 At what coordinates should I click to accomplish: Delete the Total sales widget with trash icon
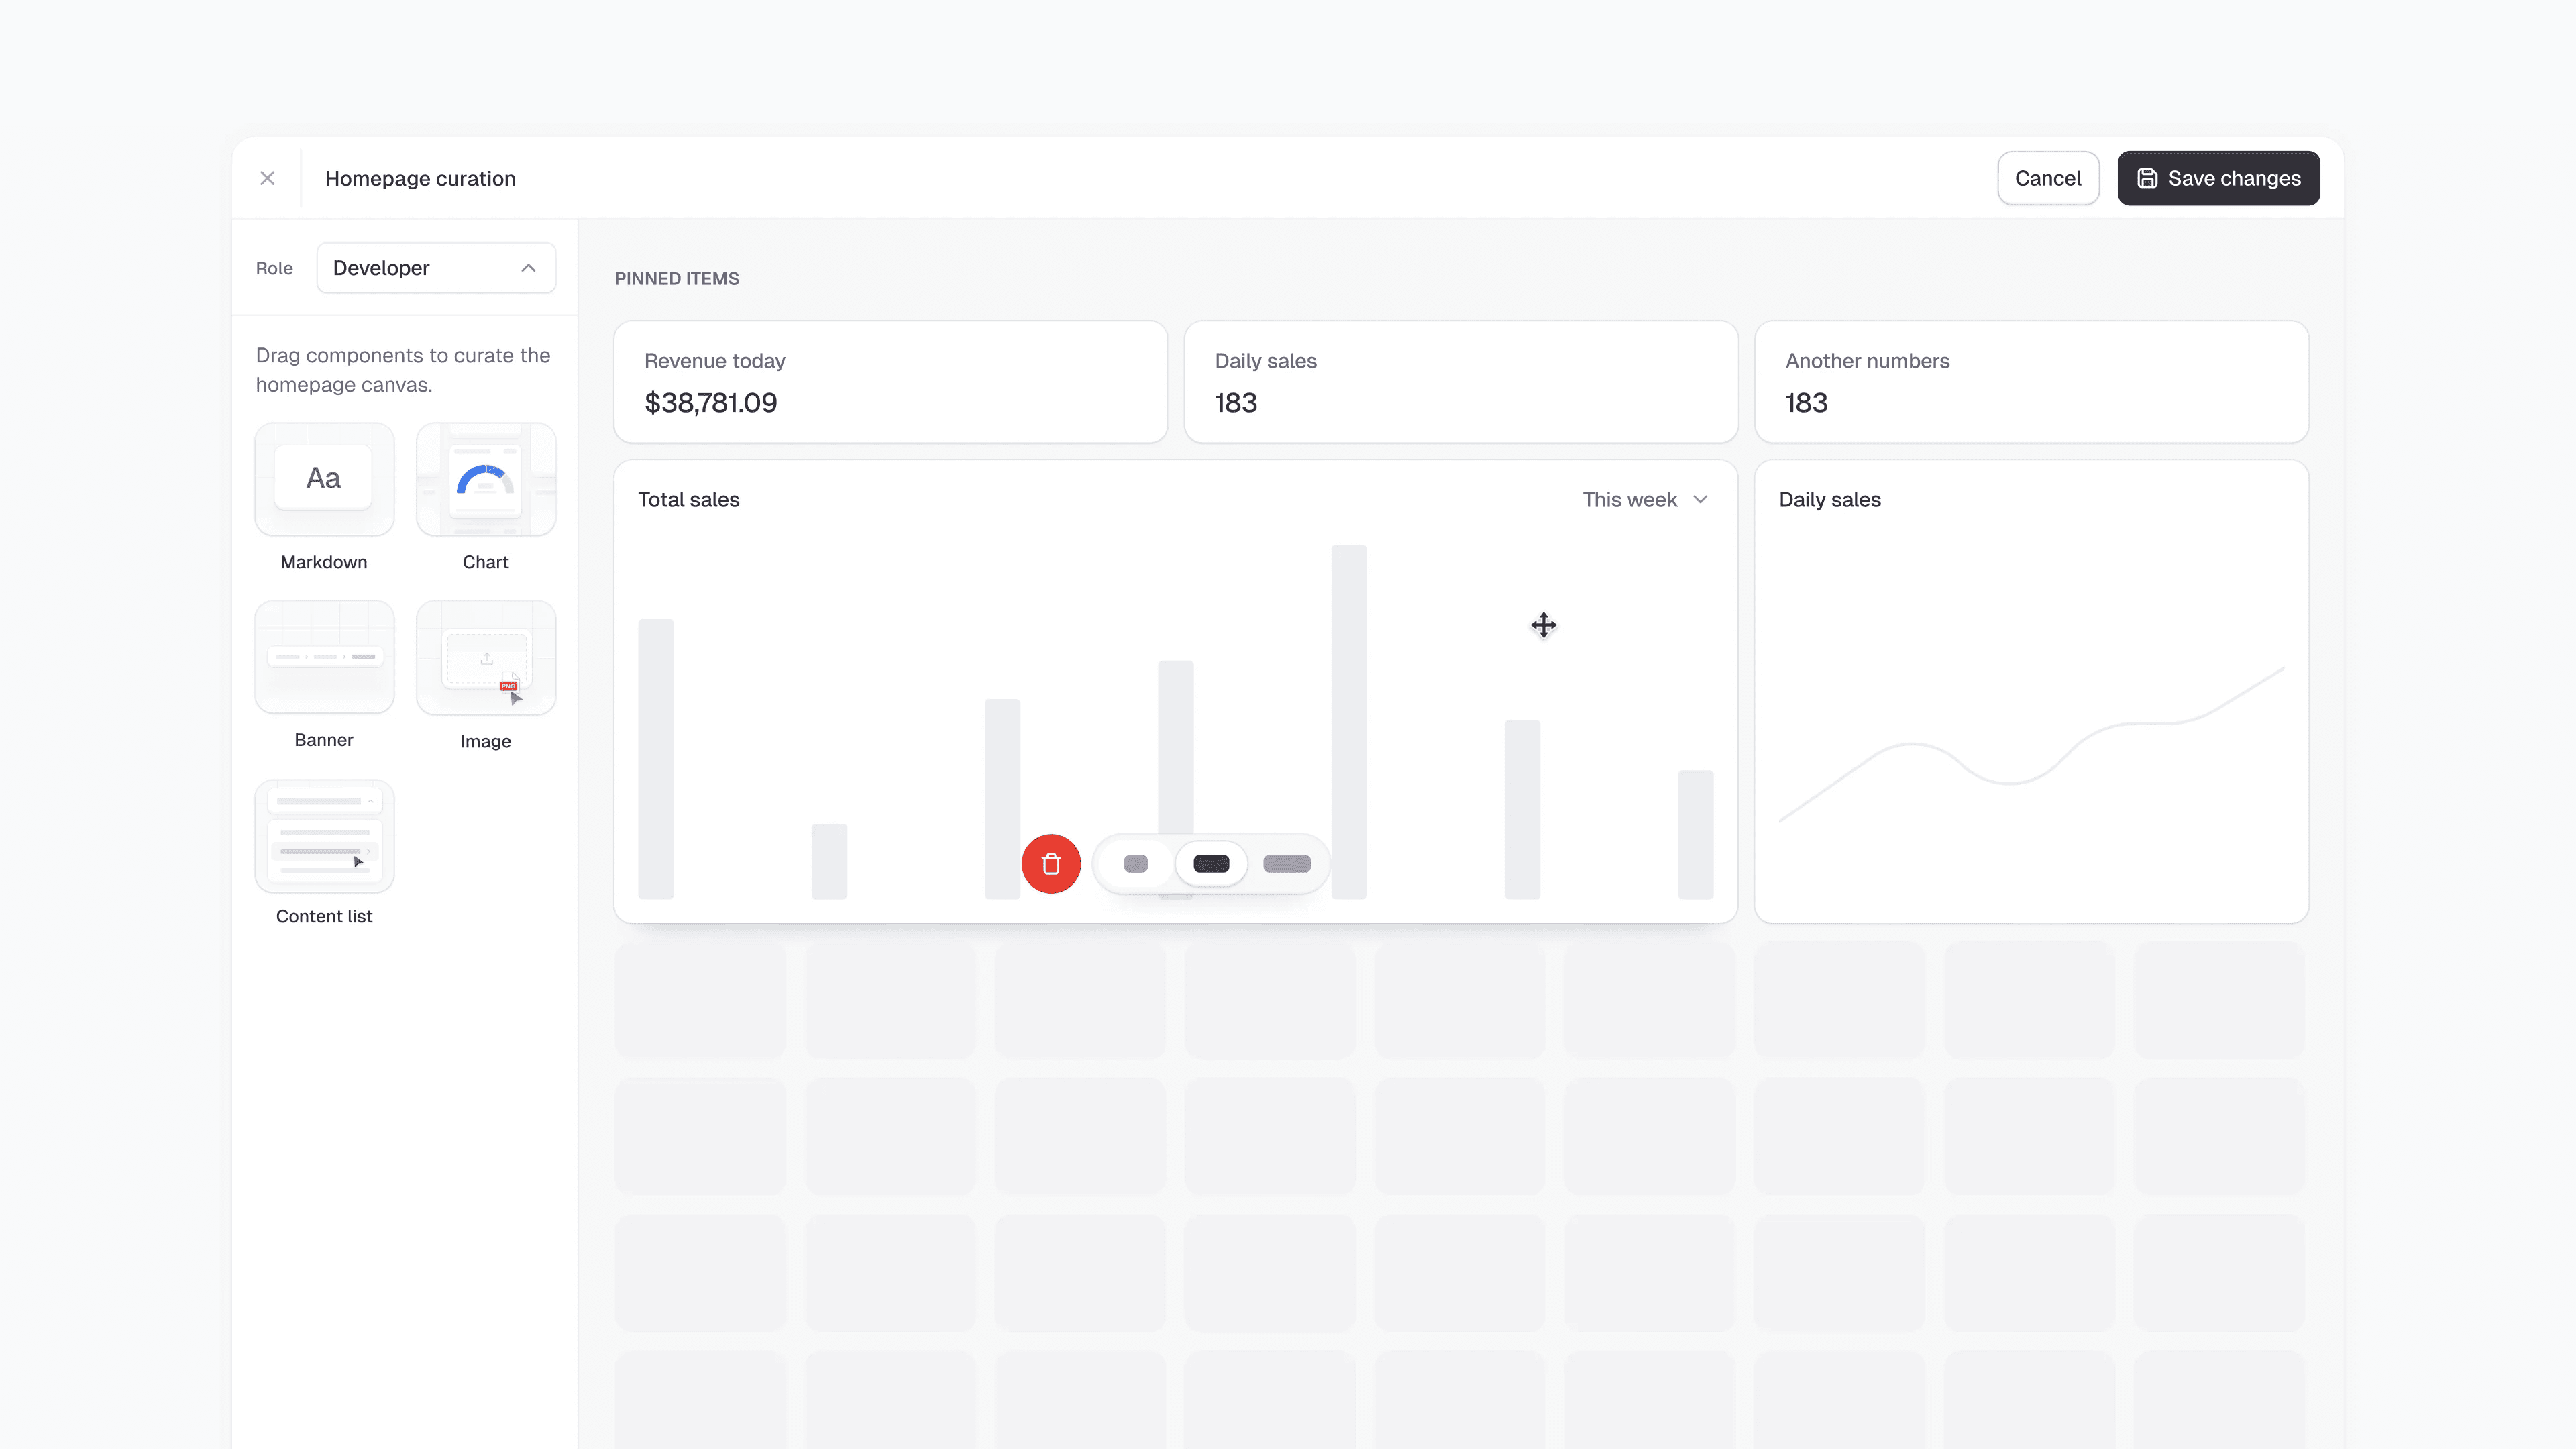click(1051, 864)
